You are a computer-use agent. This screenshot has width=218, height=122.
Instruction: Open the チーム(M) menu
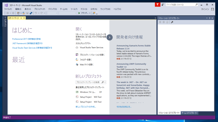pos(64,9)
